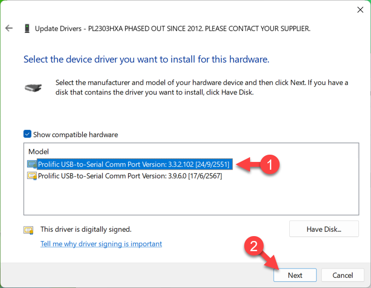Image resolution: width=371 pixels, height=288 pixels.
Task: Select Prolific driver Version 3.9.6.0
Action: click(130, 176)
